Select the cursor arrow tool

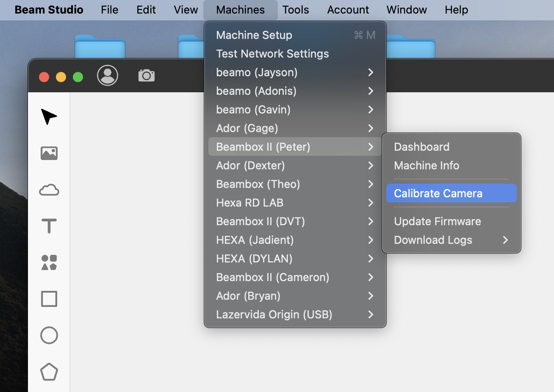[49, 116]
